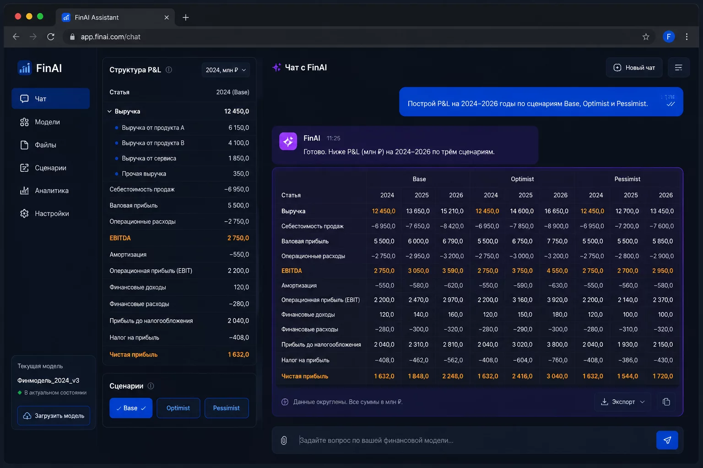Image resolution: width=703 pixels, height=468 pixels.
Task: Click the Сценарии icon in sidebar
Action: [24, 168]
